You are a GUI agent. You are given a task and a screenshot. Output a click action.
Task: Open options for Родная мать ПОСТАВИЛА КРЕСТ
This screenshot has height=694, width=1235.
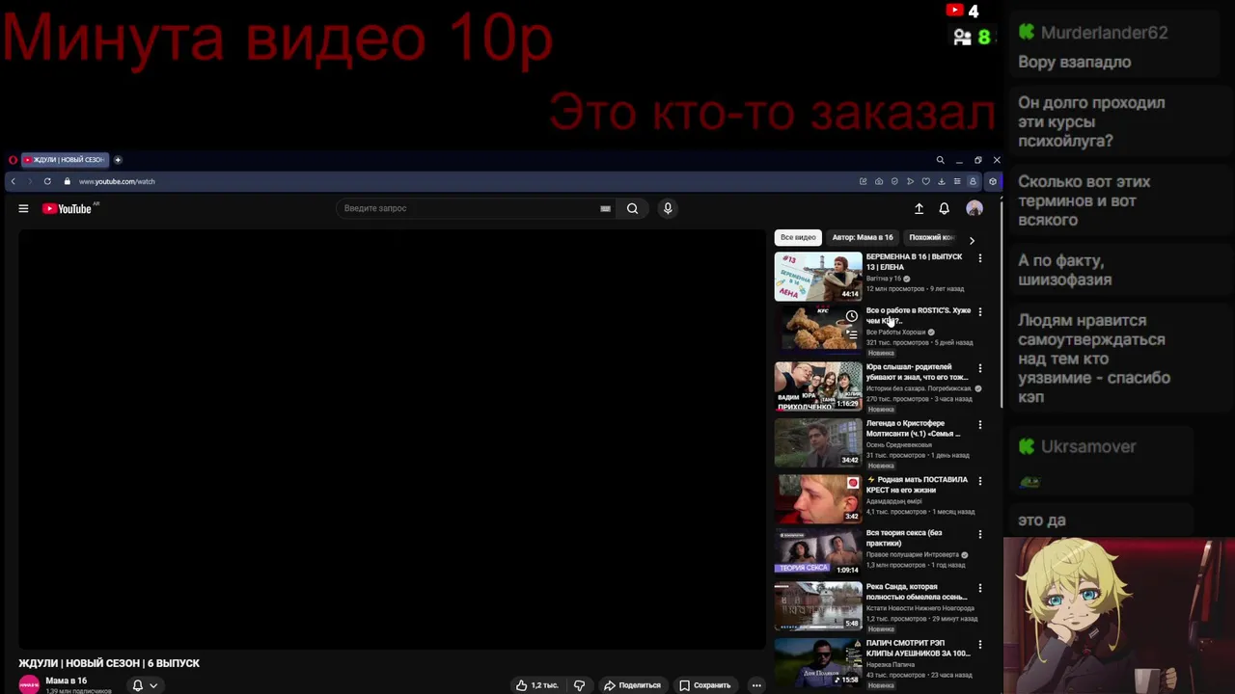979,480
